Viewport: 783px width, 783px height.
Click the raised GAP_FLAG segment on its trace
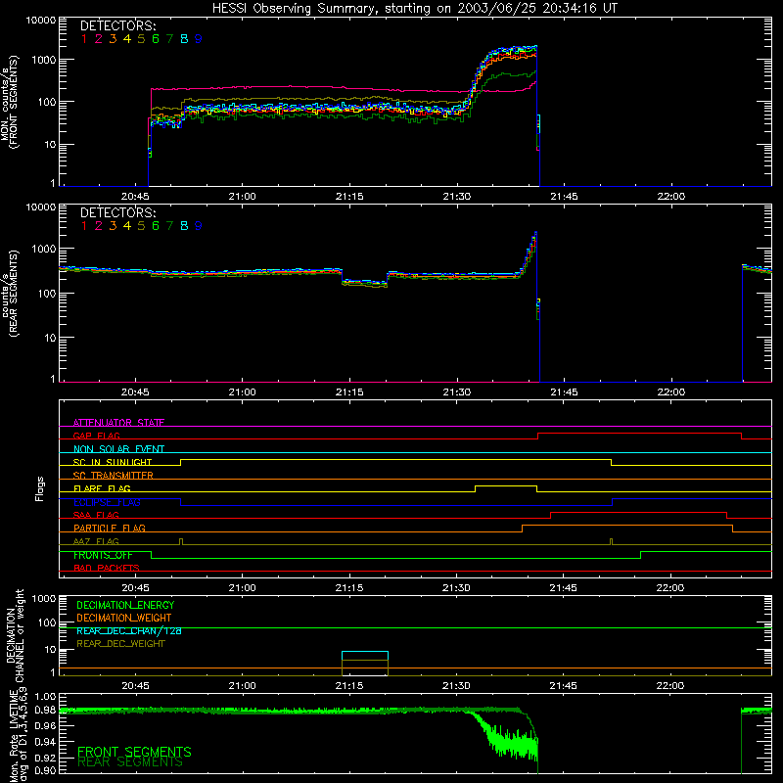[640, 434]
